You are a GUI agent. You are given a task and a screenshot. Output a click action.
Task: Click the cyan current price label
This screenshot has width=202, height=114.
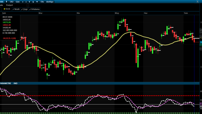click(201, 42)
